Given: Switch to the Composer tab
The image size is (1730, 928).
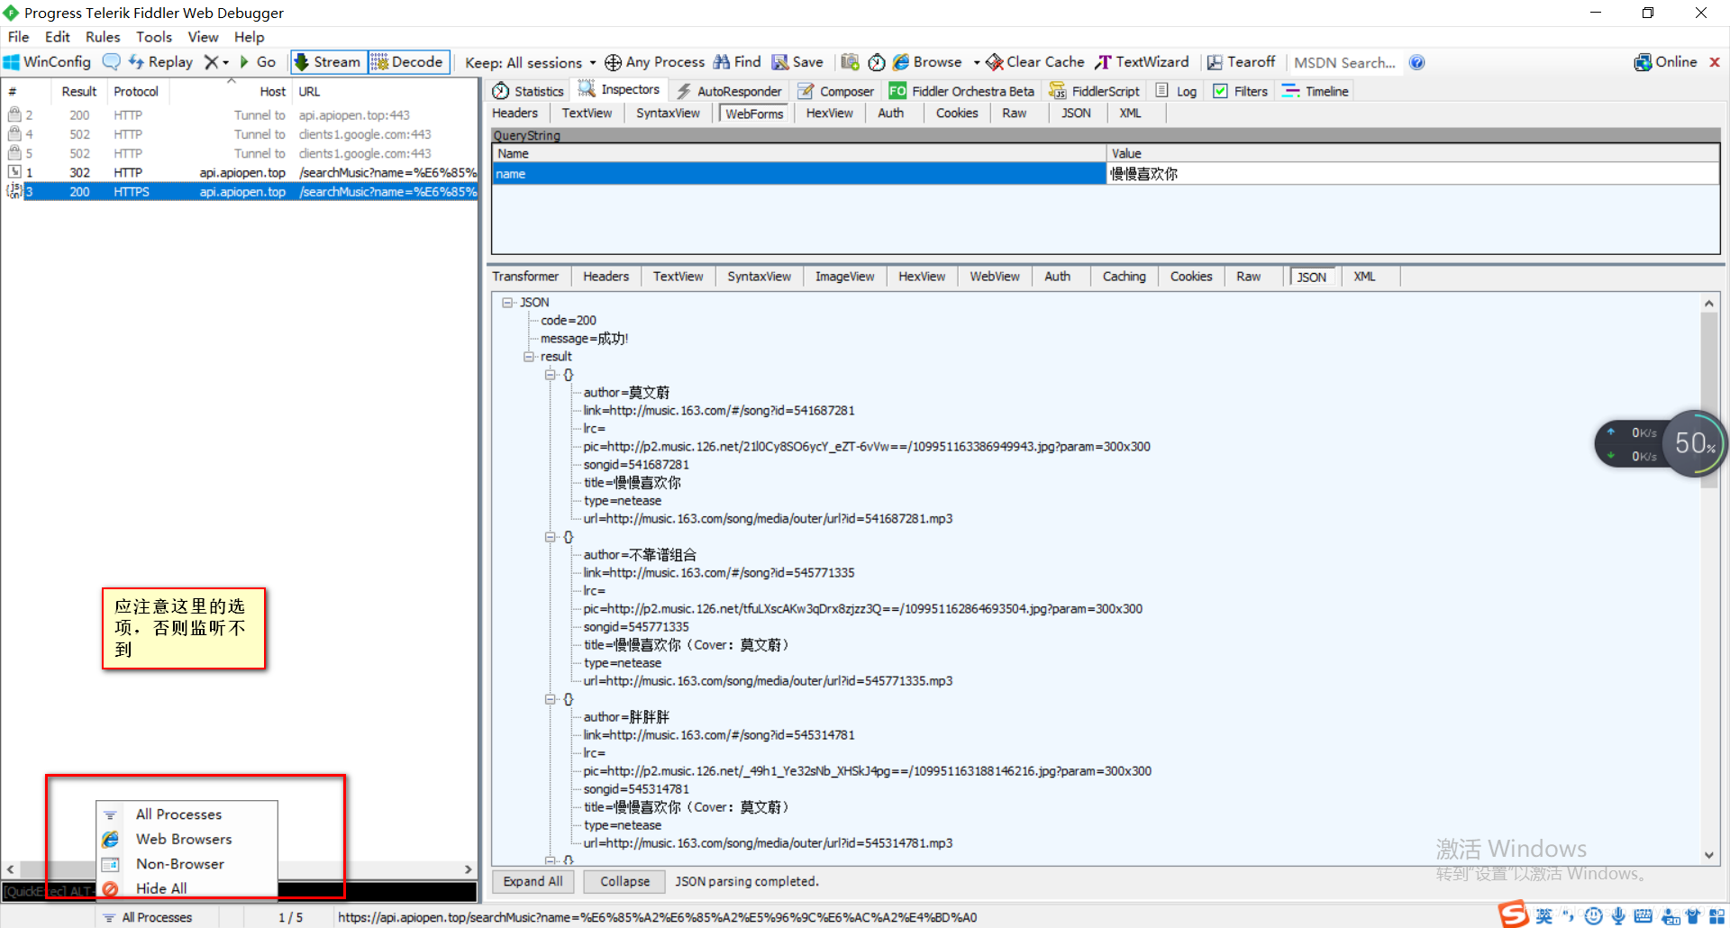Looking at the screenshot, I should coord(836,91).
